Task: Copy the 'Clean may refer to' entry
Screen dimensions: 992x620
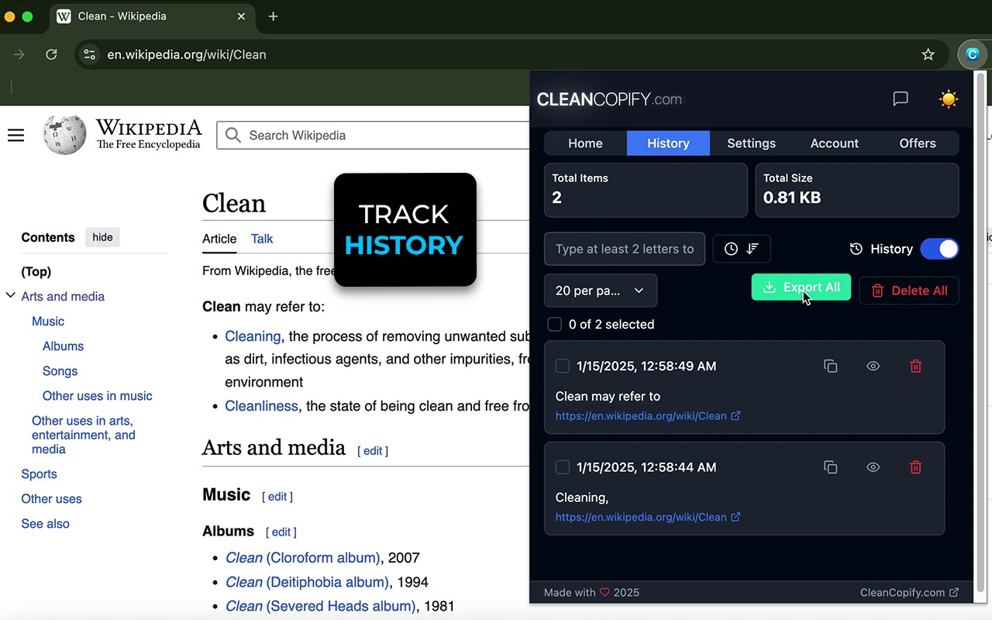Action: tap(830, 366)
